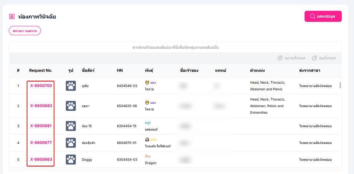Click the ส่งจากสาขา column header
Screen dimensions: 354x174
pyautogui.click(x=310, y=70)
